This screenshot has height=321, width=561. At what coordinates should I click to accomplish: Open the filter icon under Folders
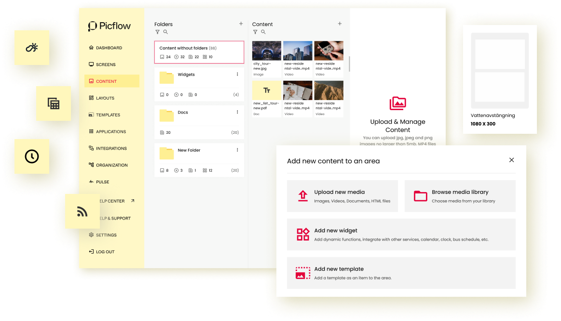157,32
